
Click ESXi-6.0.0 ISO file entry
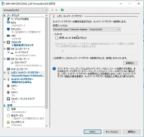(29, 66)
